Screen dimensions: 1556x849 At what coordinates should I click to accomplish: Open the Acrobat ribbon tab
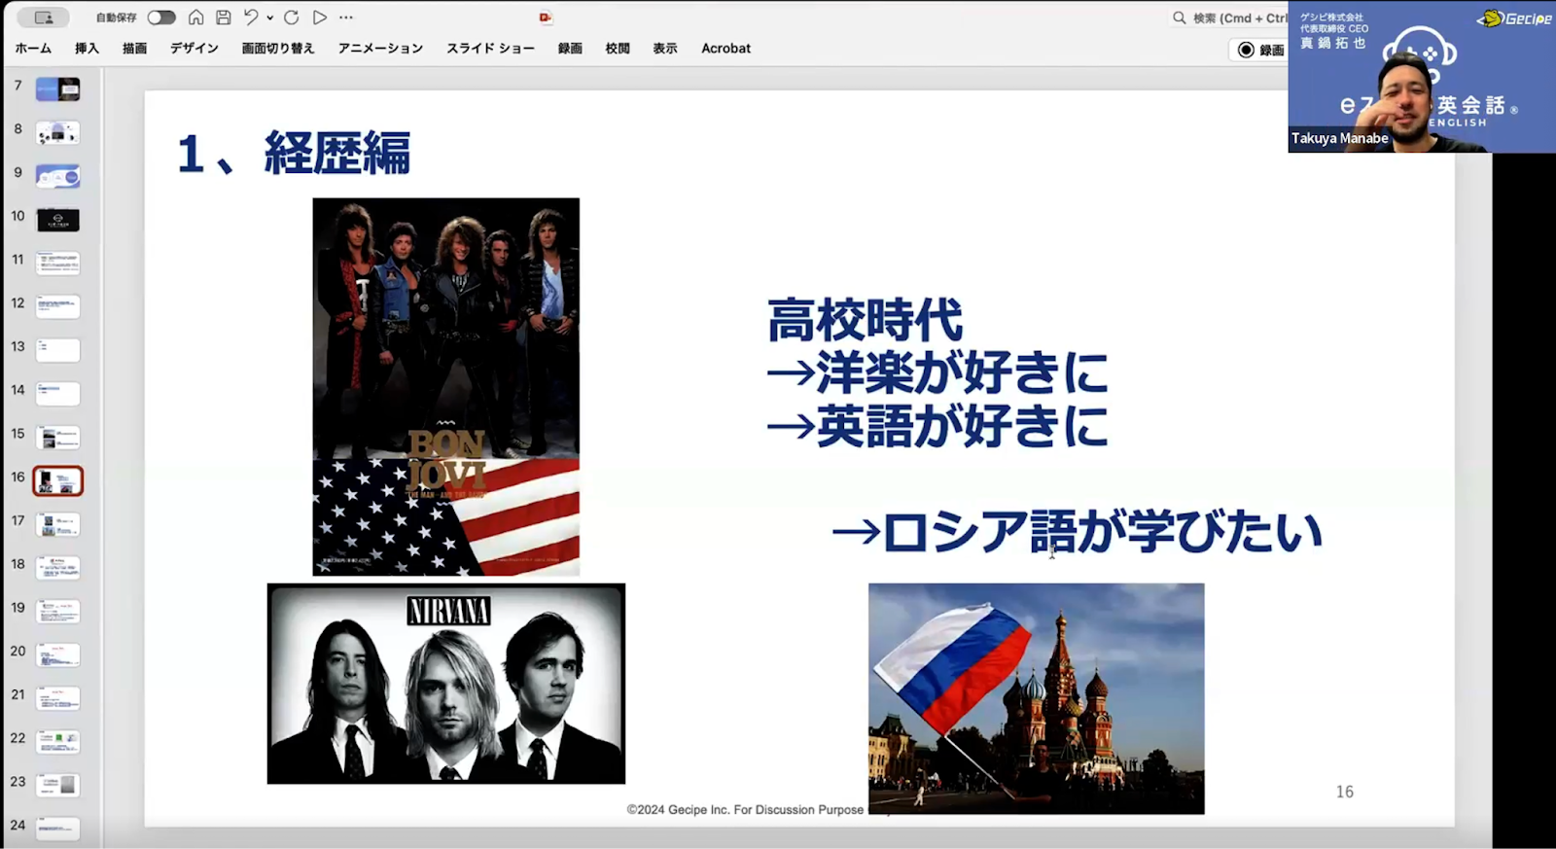point(726,49)
